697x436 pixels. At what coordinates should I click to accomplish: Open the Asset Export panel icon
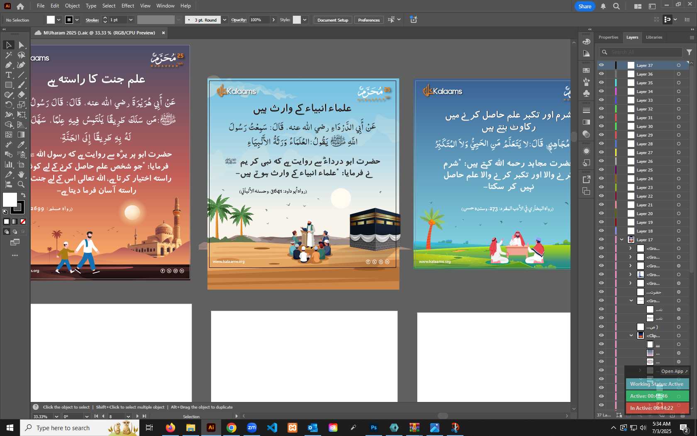[586, 179]
